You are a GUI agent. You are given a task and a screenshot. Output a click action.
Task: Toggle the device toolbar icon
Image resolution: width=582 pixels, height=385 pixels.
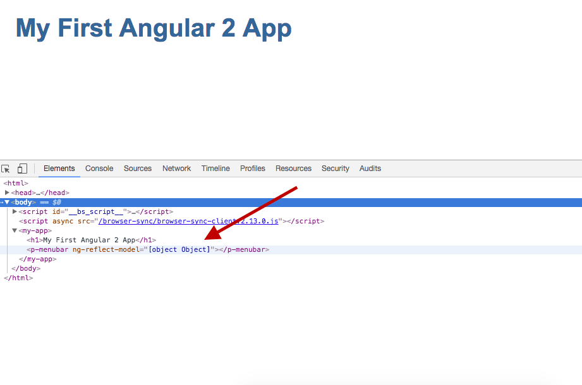click(x=22, y=169)
